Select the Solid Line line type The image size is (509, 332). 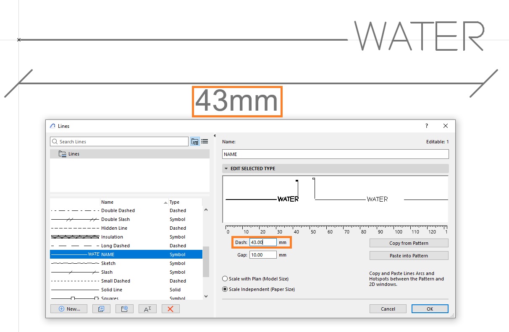click(x=126, y=290)
